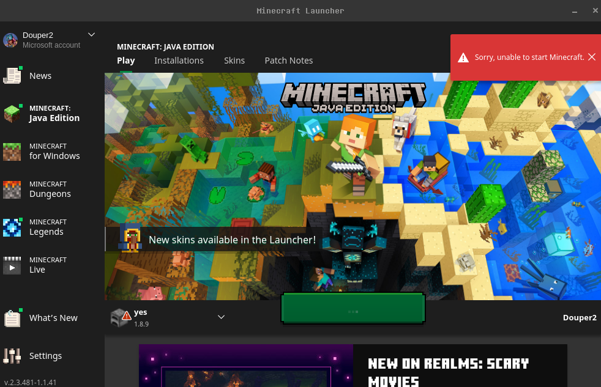
Task: Click the 'Java Edition' sidebar label
Action: pyautogui.click(x=54, y=118)
